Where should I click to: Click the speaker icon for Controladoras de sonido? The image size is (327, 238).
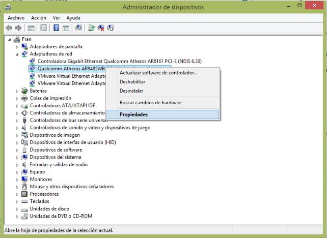[x=24, y=128]
